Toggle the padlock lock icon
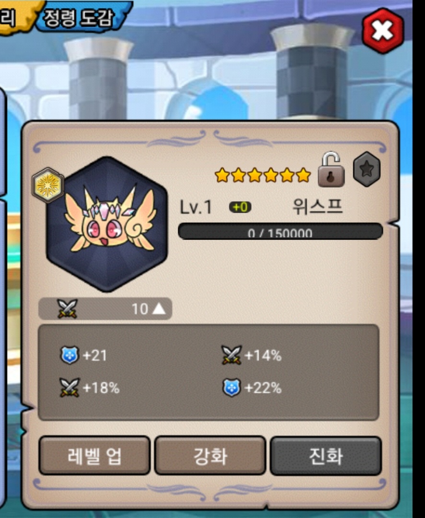This screenshot has height=518, width=425. tap(331, 169)
